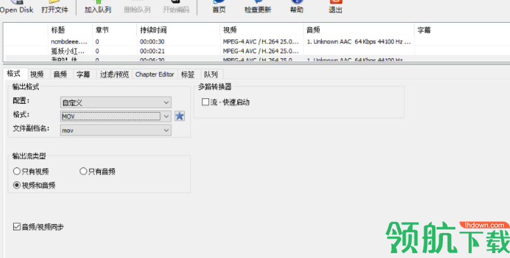Click the 检查更新 toolbar button

[x=257, y=7]
